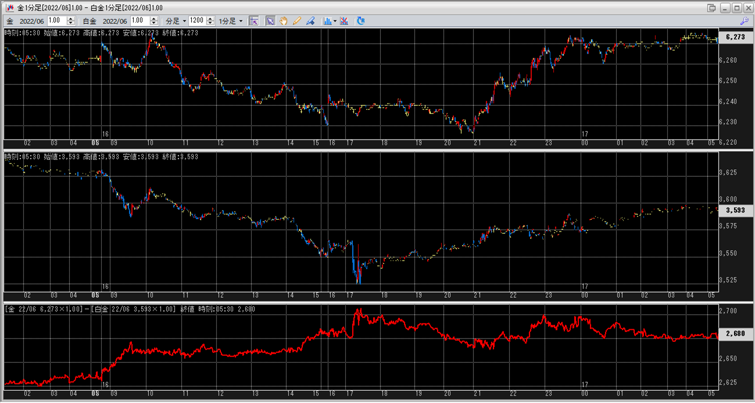Click the eraser highlighter tool icon
Viewport: 755px width, 403px height.
310,21
